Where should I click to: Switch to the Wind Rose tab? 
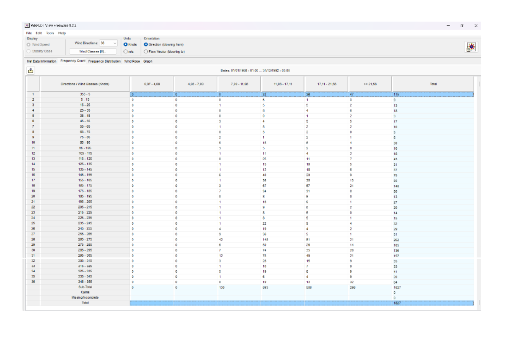tap(132, 61)
